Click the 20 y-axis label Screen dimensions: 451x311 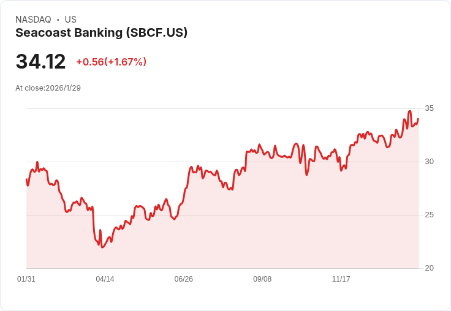tap(430, 268)
